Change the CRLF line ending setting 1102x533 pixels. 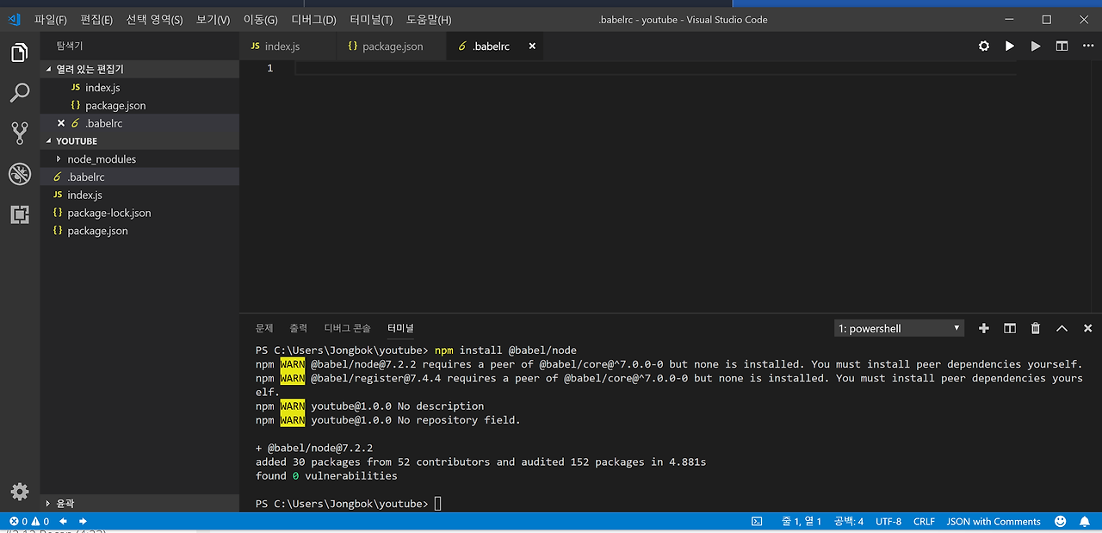[924, 522]
